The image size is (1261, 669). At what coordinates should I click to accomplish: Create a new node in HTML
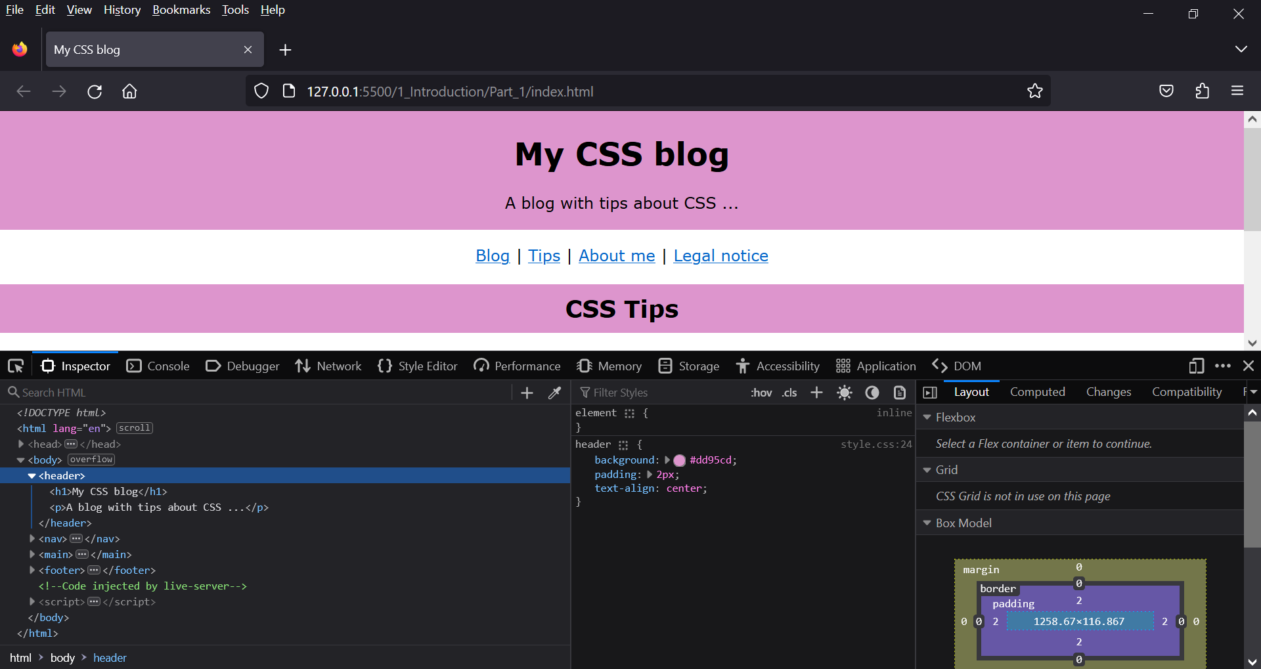(527, 393)
